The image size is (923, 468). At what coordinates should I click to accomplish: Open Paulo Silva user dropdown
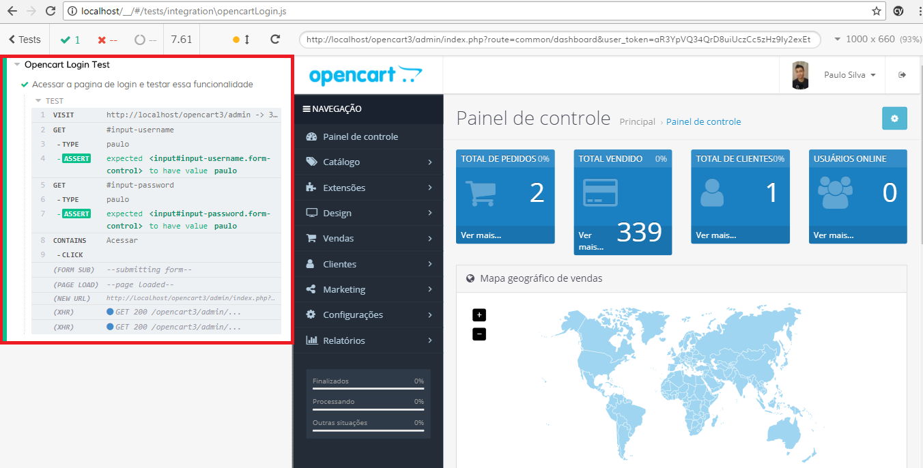[x=849, y=75]
